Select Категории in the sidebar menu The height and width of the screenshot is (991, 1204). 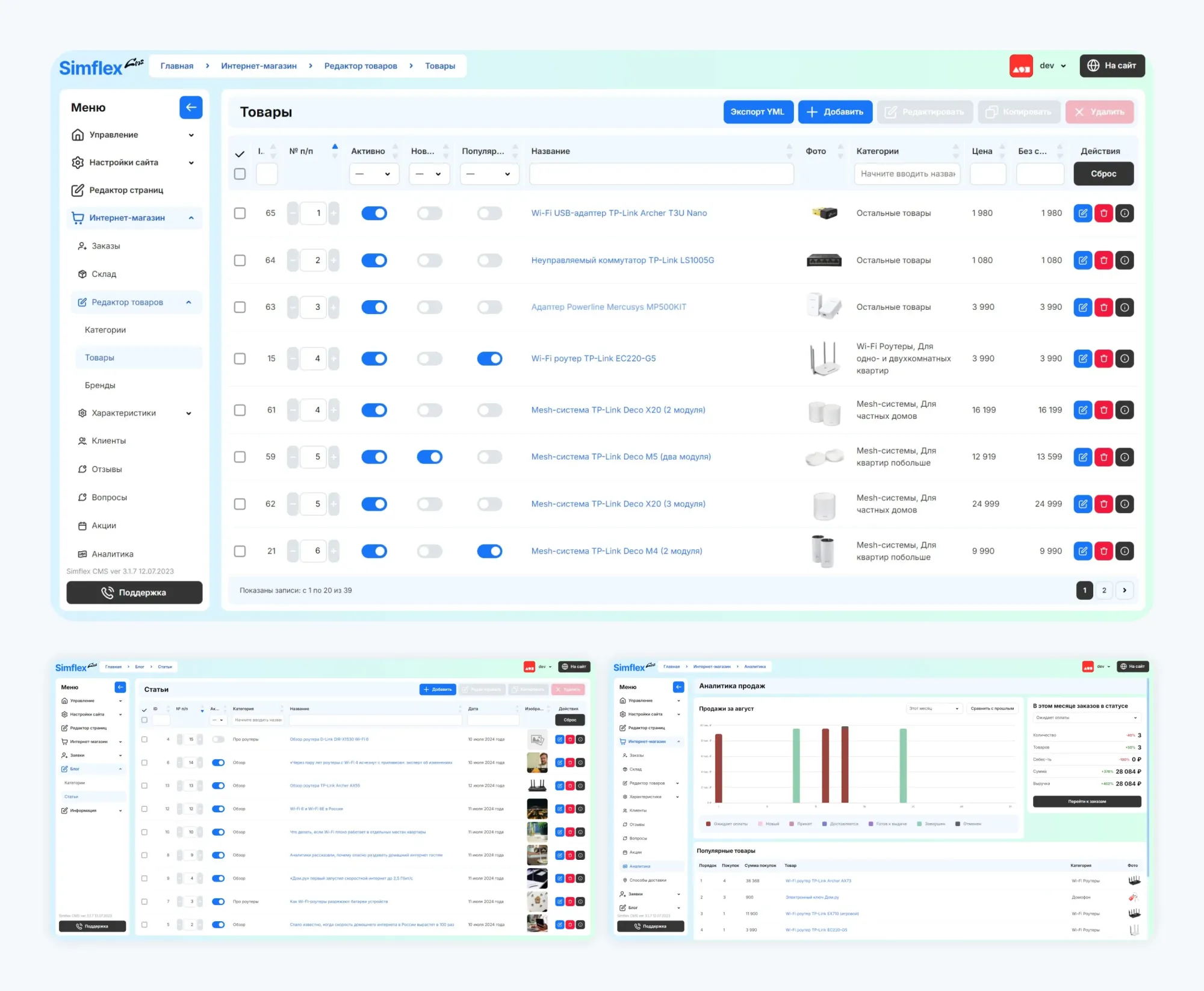click(105, 330)
